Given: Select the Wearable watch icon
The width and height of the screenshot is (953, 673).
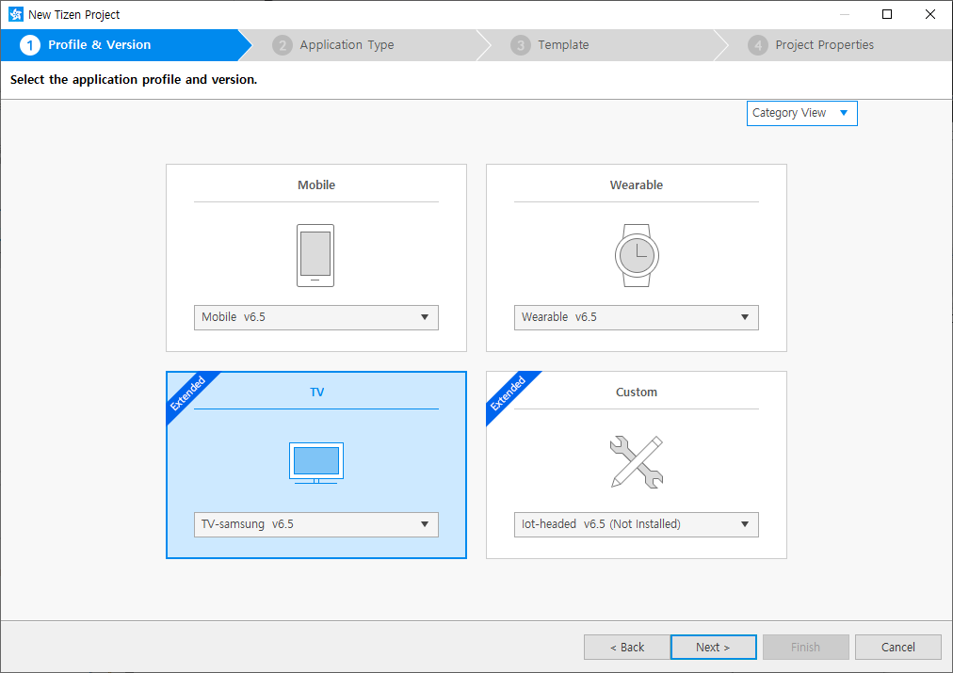Looking at the screenshot, I should click(x=637, y=255).
